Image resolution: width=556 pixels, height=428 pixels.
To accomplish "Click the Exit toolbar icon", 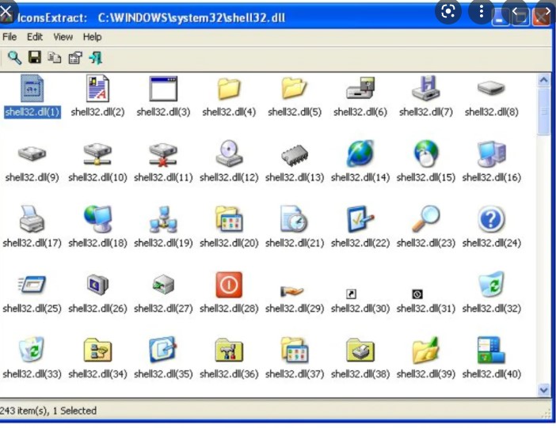I will pos(96,58).
